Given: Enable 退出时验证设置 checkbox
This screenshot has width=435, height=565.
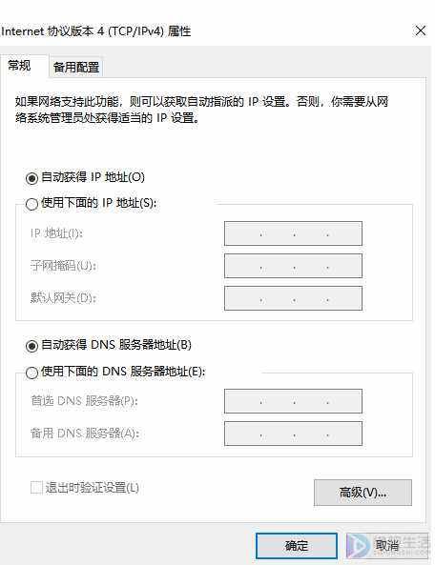Looking at the screenshot, I should (36, 488).
